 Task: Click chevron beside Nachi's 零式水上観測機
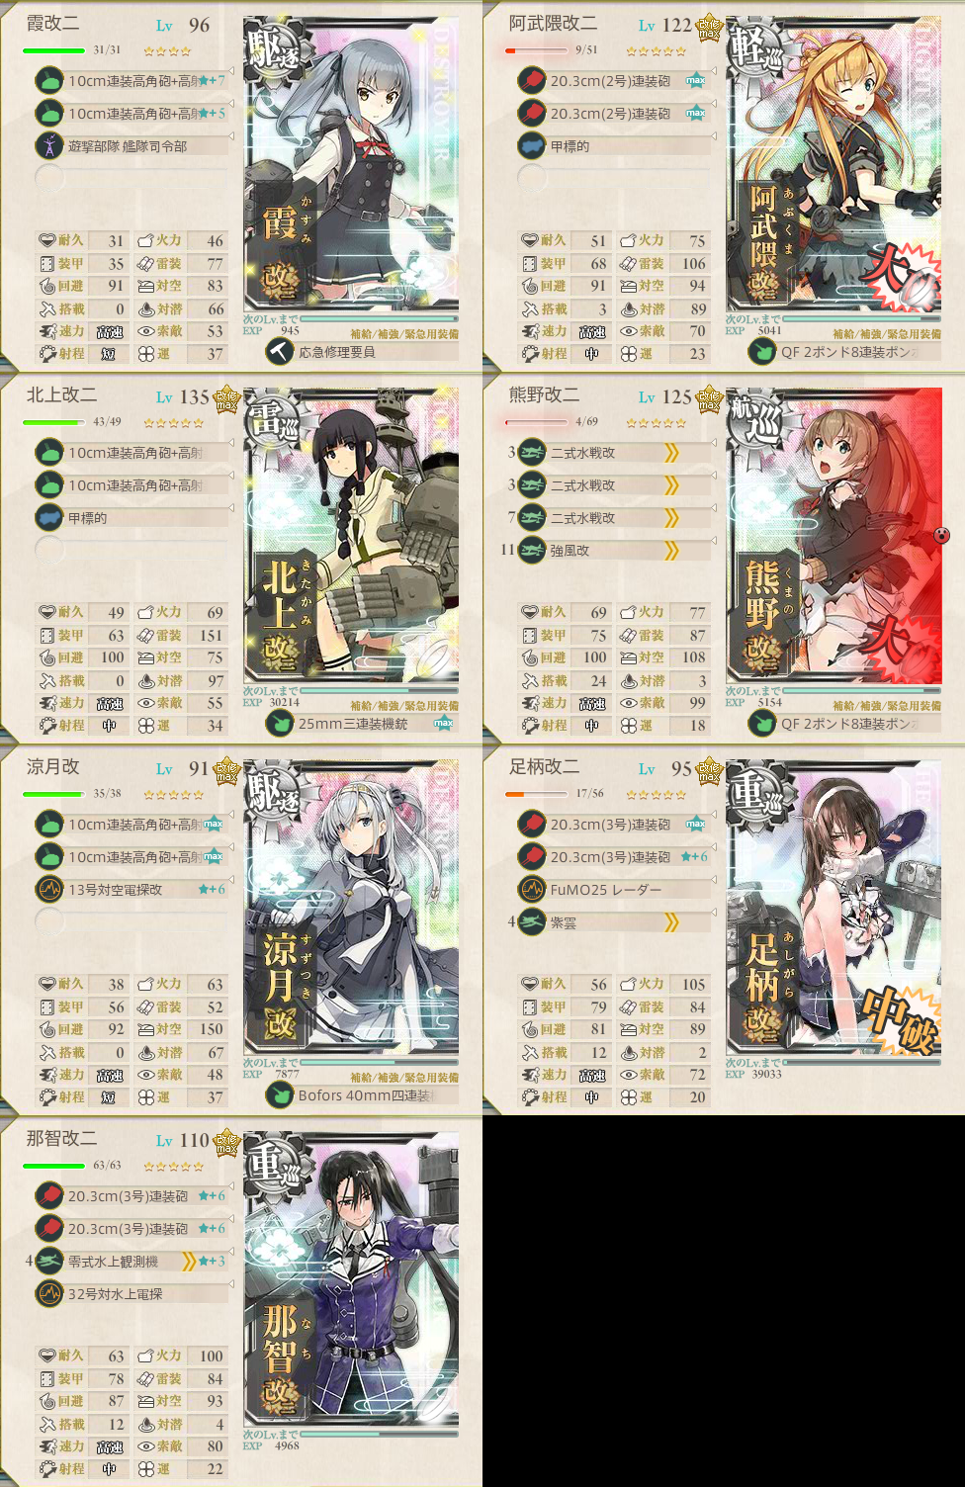[189, 1261]
